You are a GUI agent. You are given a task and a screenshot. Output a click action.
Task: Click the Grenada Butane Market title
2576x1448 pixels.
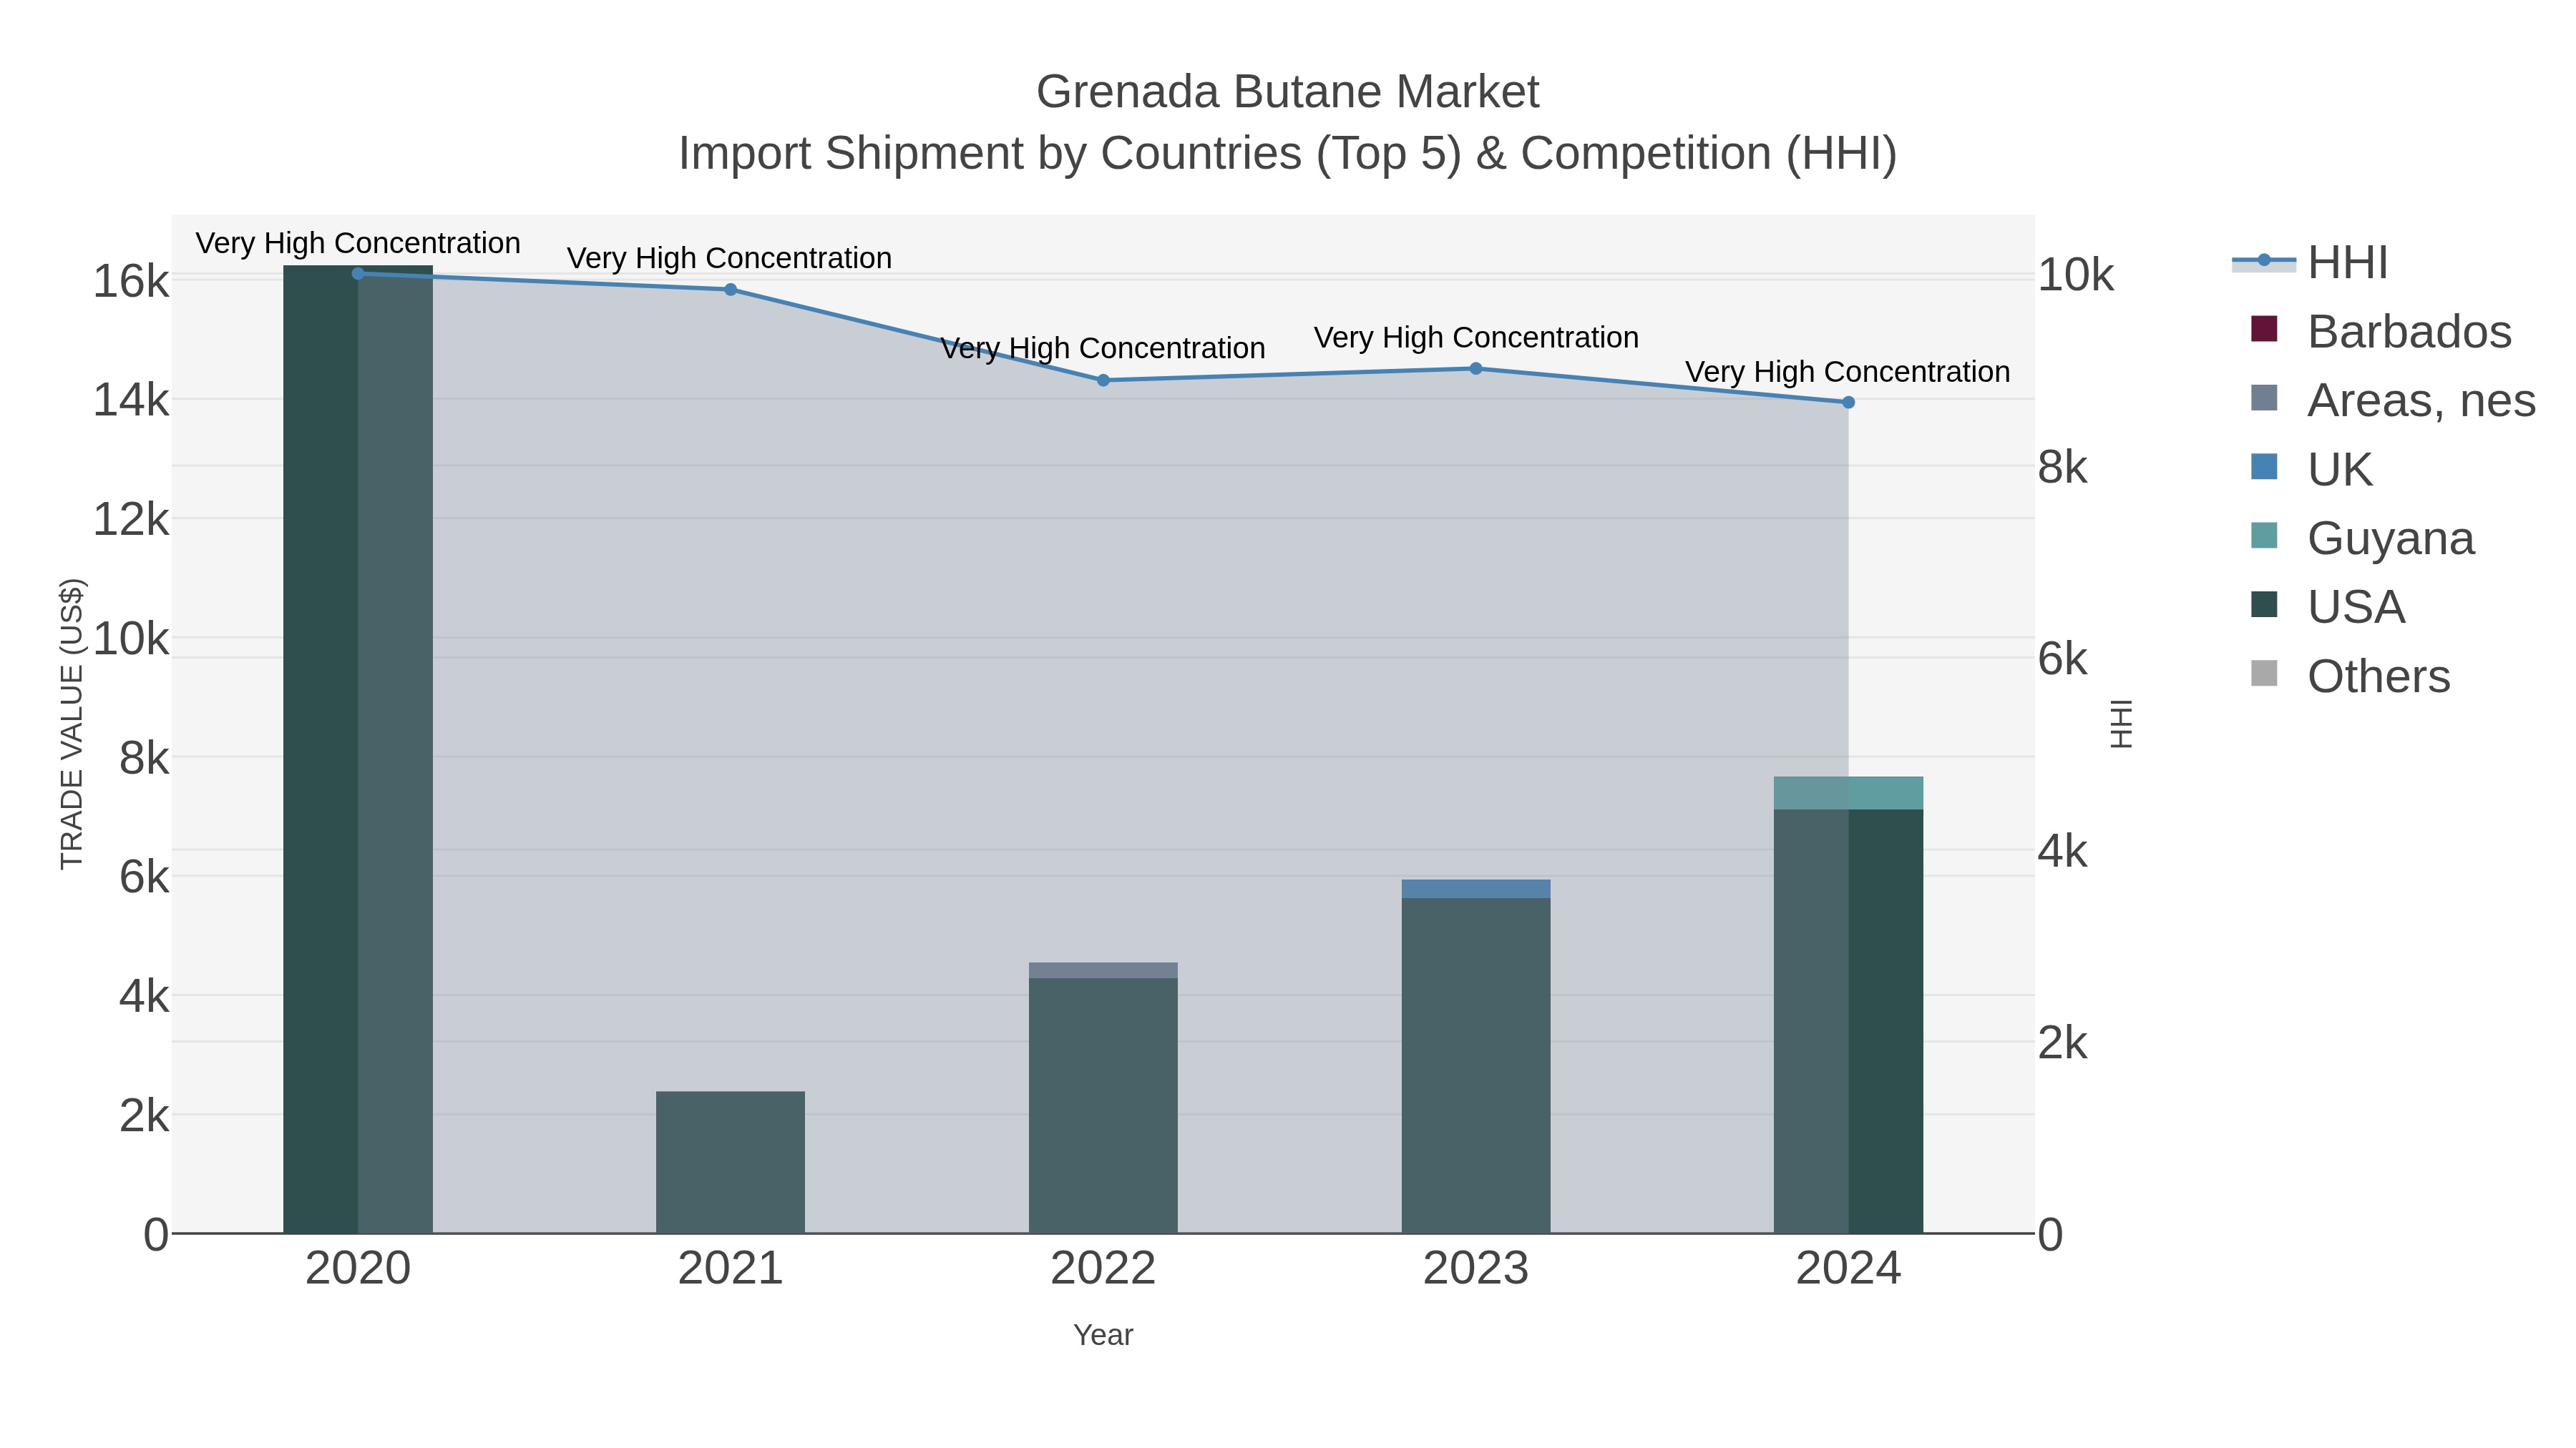point(1288,92)
